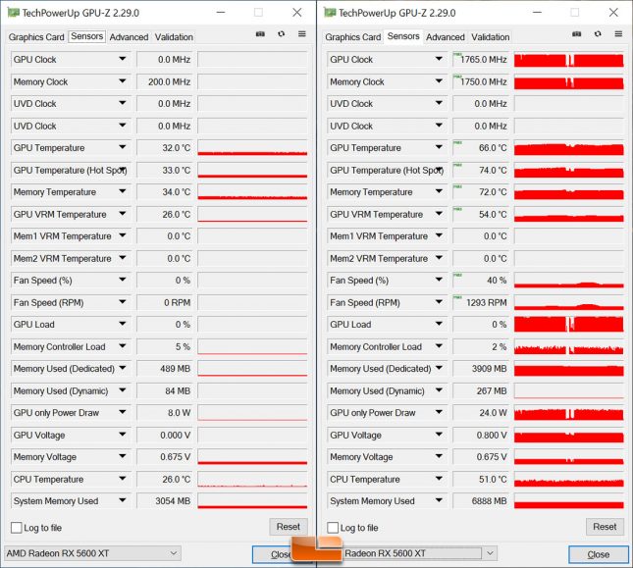This screenshot has width=633, height=568.
Task: Click the 1750.0 MHz Memory Clock value
Action: 483,81
